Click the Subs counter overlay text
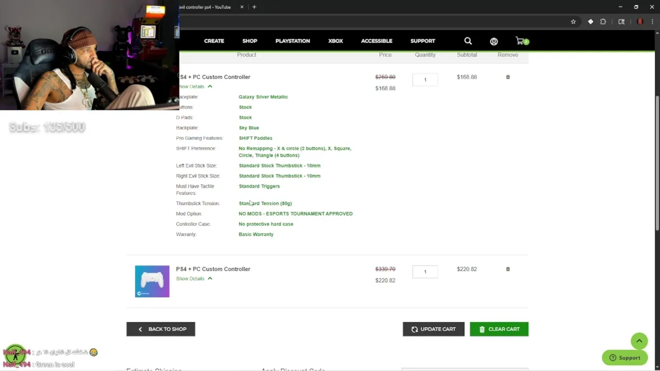The image size is (660, 371). coord(47,127)
